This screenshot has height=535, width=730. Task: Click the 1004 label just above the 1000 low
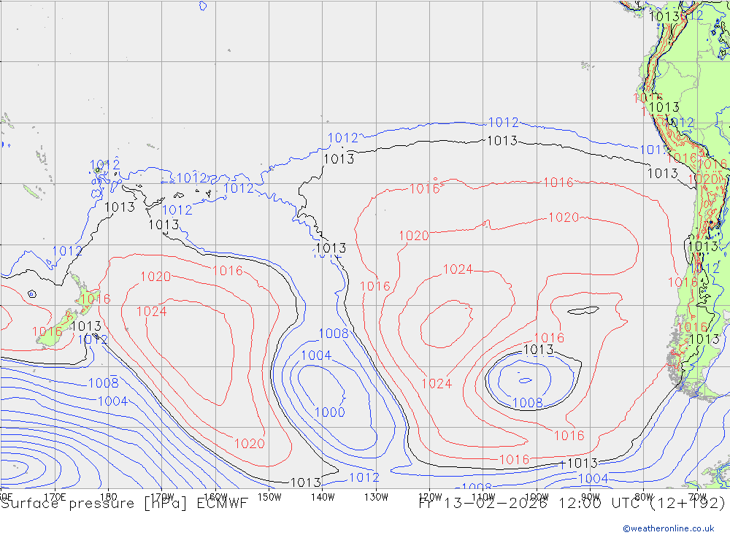point(316,355)
